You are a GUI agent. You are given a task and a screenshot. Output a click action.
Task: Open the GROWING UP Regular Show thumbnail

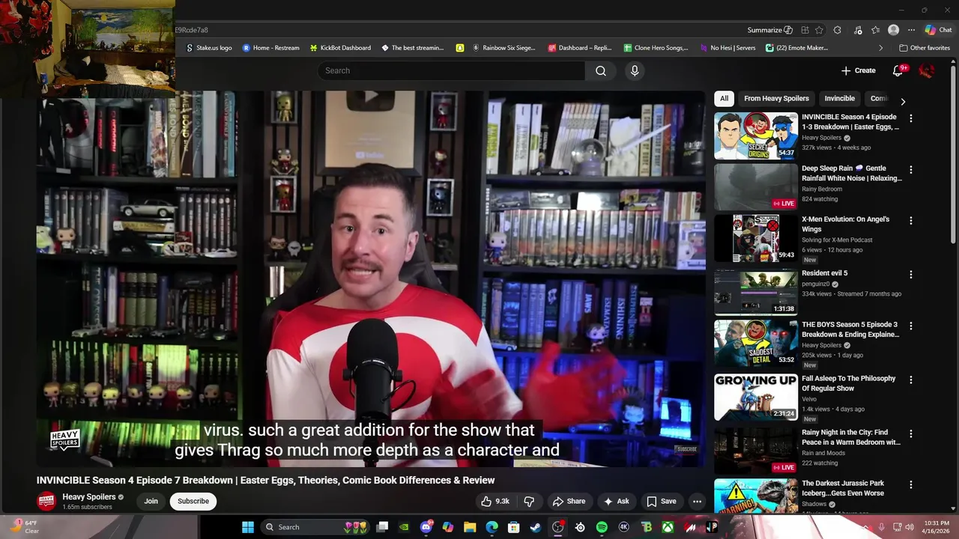[756, 397]
